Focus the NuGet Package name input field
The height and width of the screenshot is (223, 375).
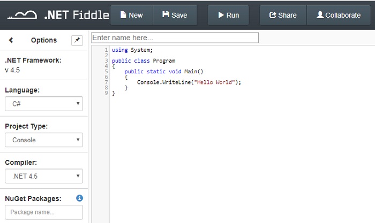(x=44, y=212)
